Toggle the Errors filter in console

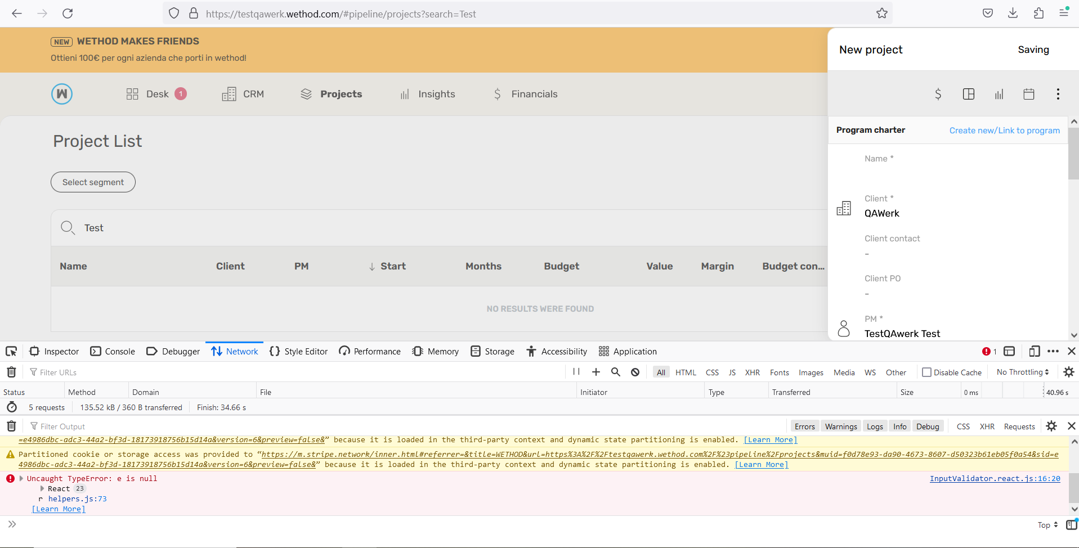coord(805,426)
